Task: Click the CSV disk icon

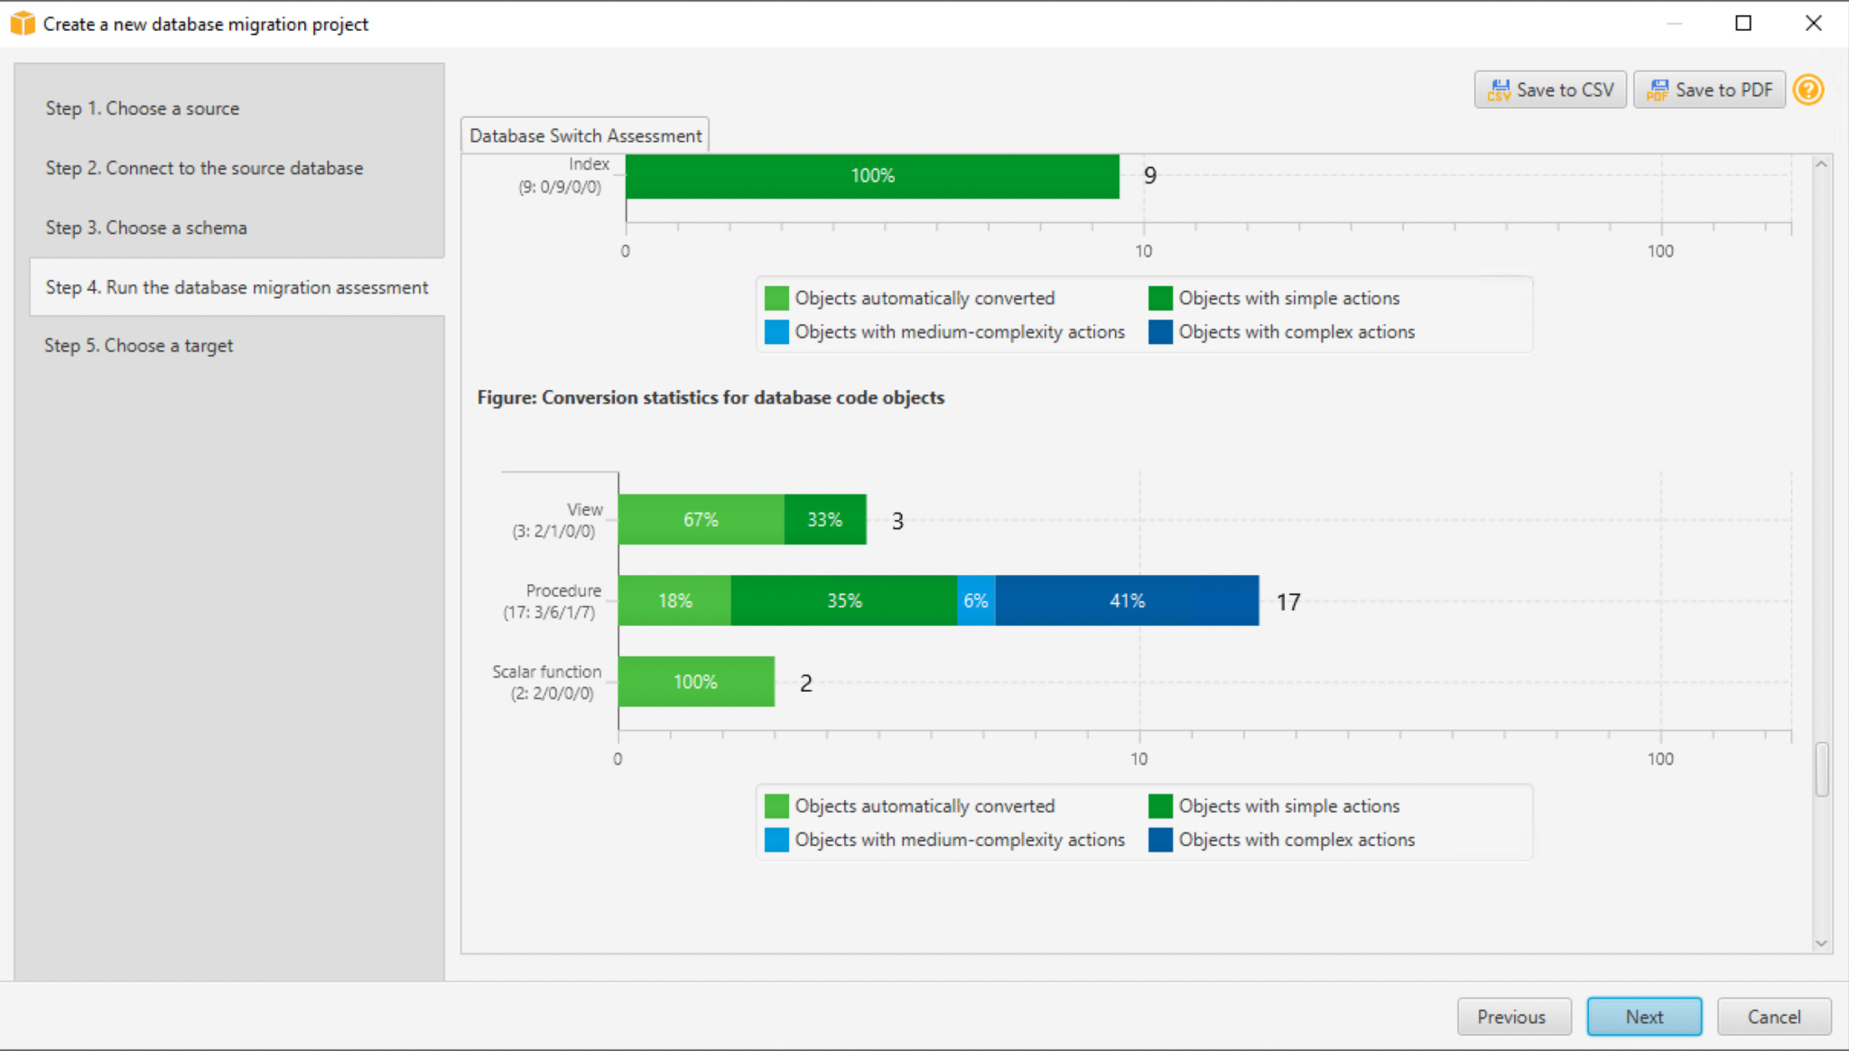Action: click(x=1499, y=89)
